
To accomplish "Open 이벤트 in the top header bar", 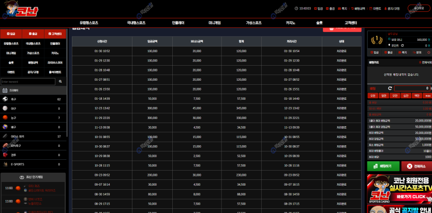I will click(x=375, y=9).
